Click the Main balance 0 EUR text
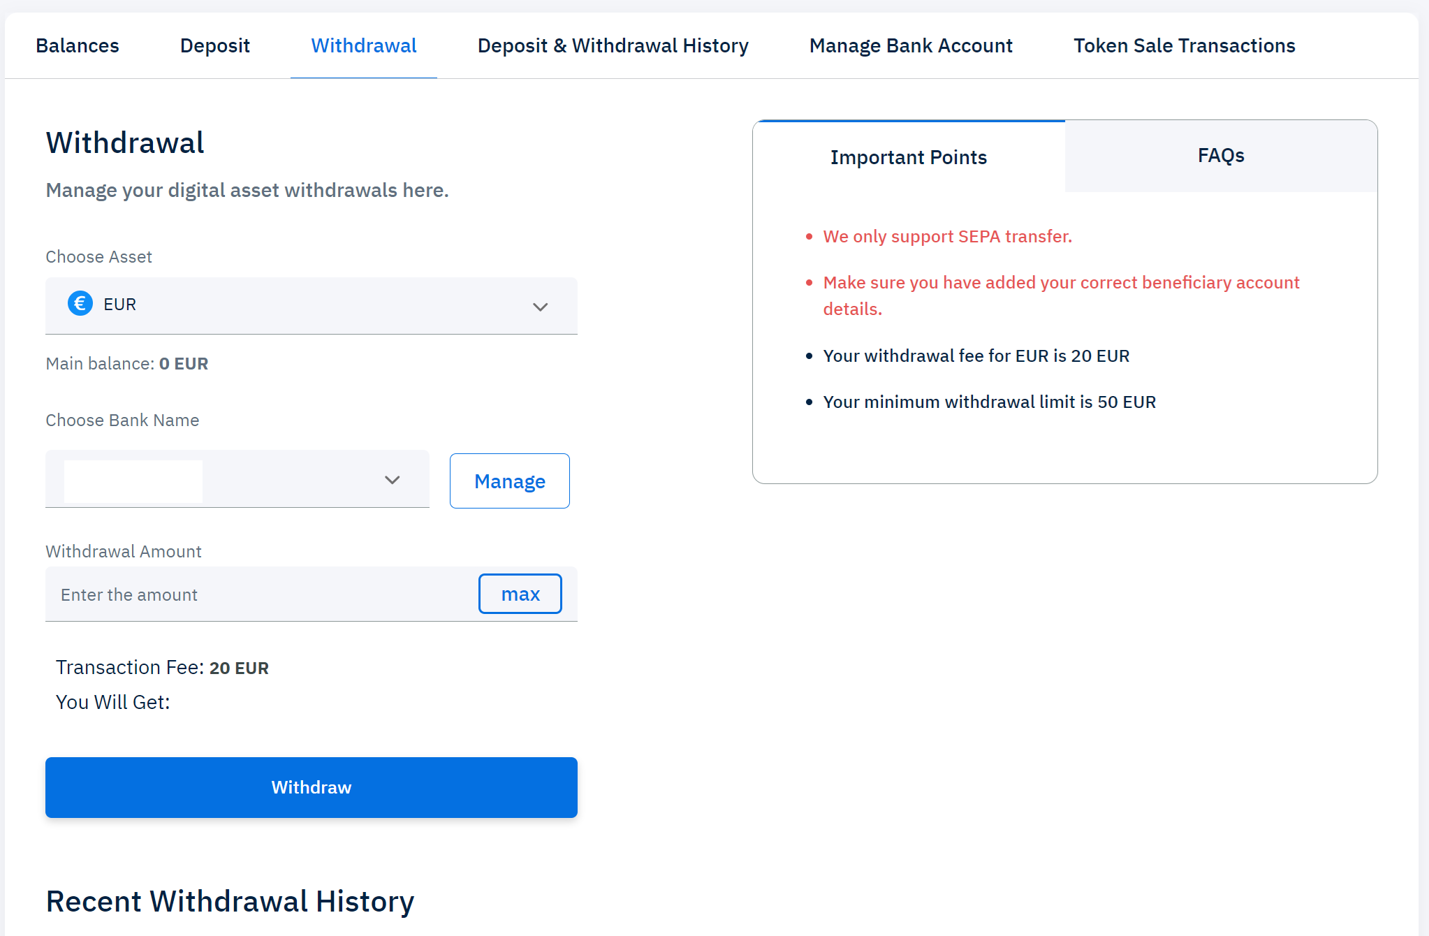Screen dimensions: 1429x936 (x=127, y=364)
